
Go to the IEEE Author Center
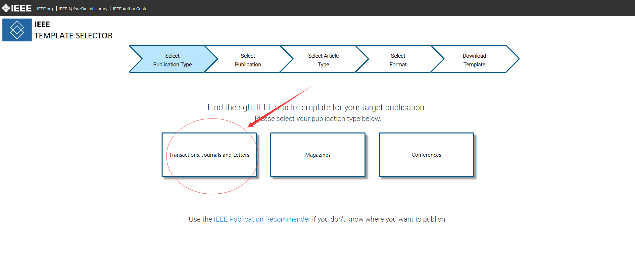[x=131, y=9]
